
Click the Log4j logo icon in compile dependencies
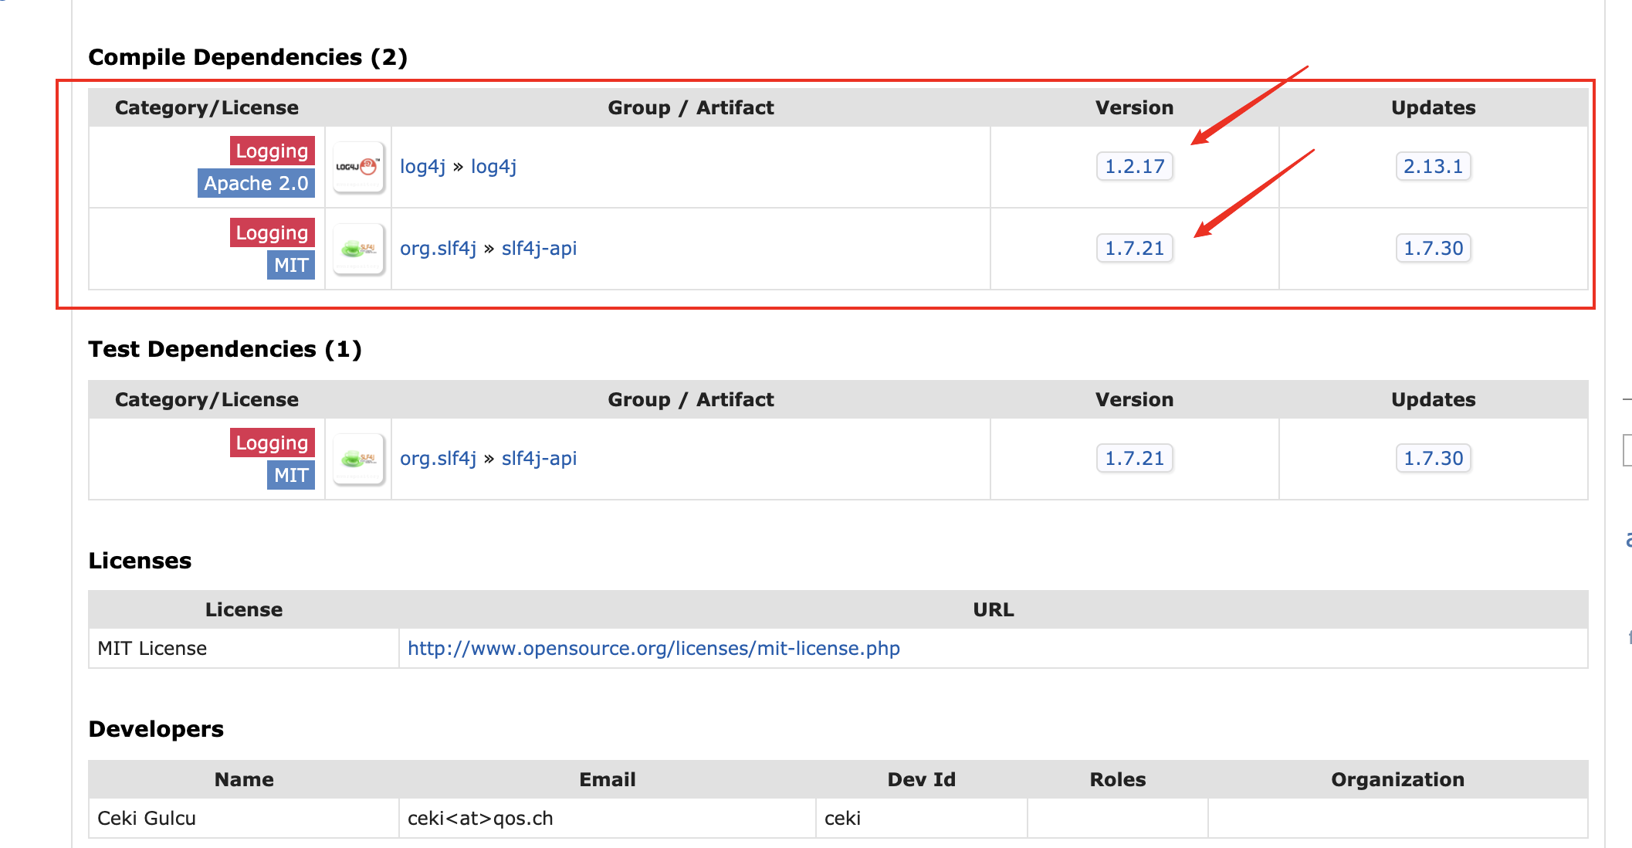358,167
